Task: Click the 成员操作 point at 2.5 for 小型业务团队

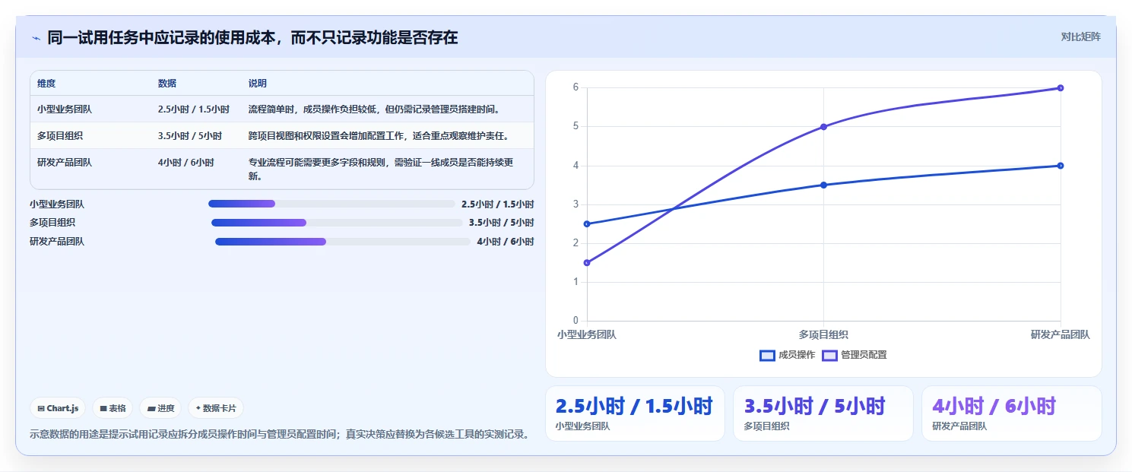Action: point(587,223)
